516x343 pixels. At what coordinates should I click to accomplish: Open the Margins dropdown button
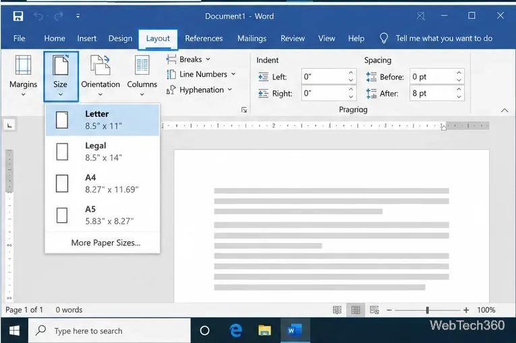[23, 76]
